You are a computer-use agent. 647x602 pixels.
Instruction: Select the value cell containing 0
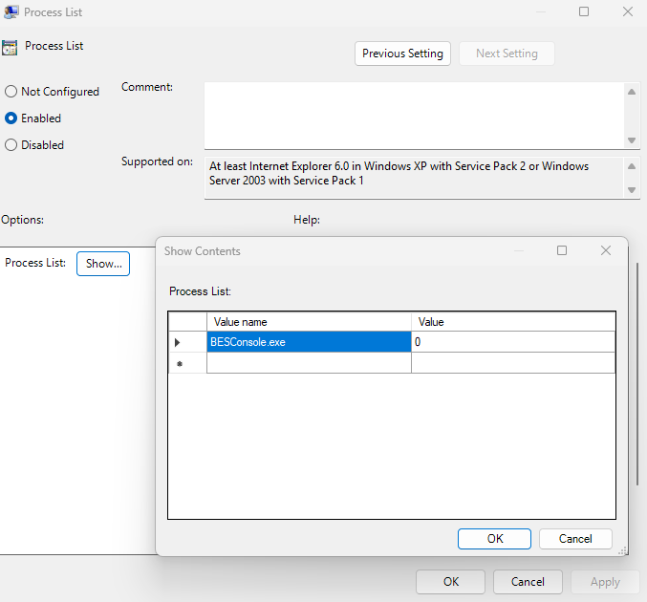tap(513, 342)
